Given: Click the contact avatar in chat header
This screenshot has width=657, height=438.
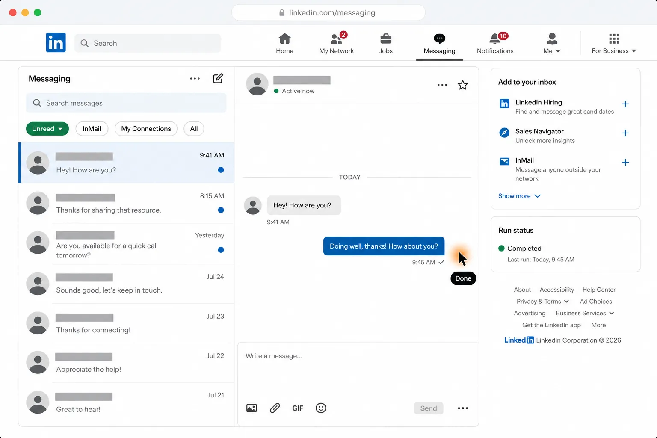Looking at the screenshot, I should [x=257, y=84].
